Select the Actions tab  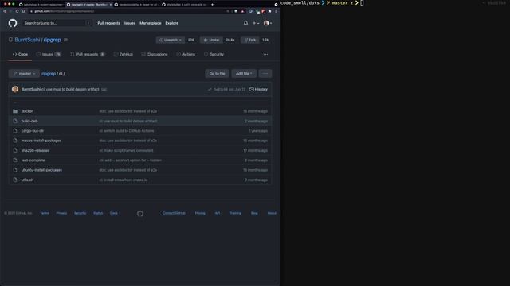[186, 54]
